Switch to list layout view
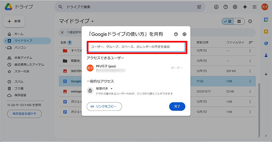This screenshot has width=272, height=142. (x=227, y=21)
